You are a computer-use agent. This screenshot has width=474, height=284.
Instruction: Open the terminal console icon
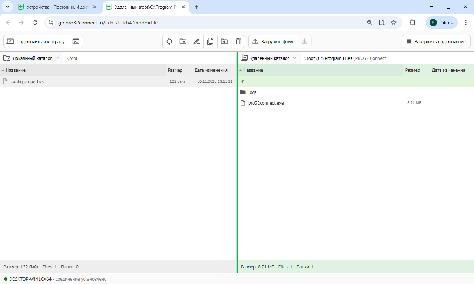point(76,41)
